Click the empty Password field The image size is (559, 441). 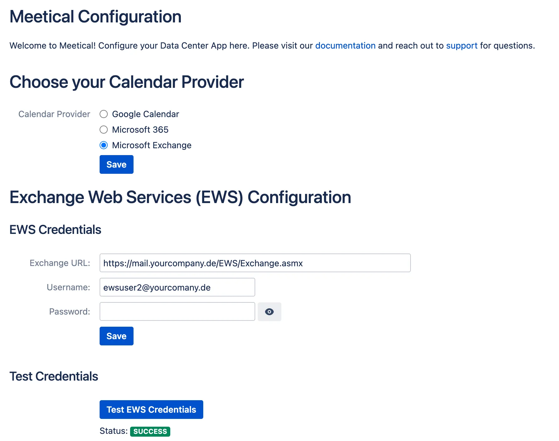click(177, 311)
